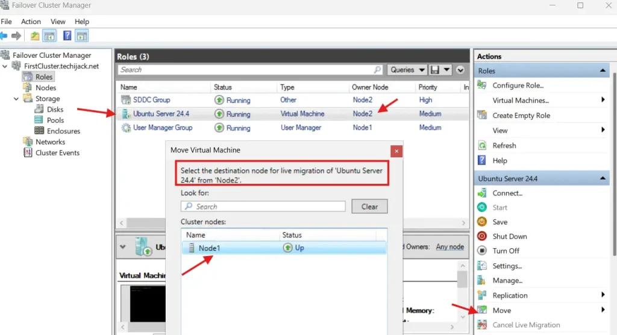This screenshot has width=617, height=335.
Task: Select the User Manager Group role name
Action: point(163,128)
